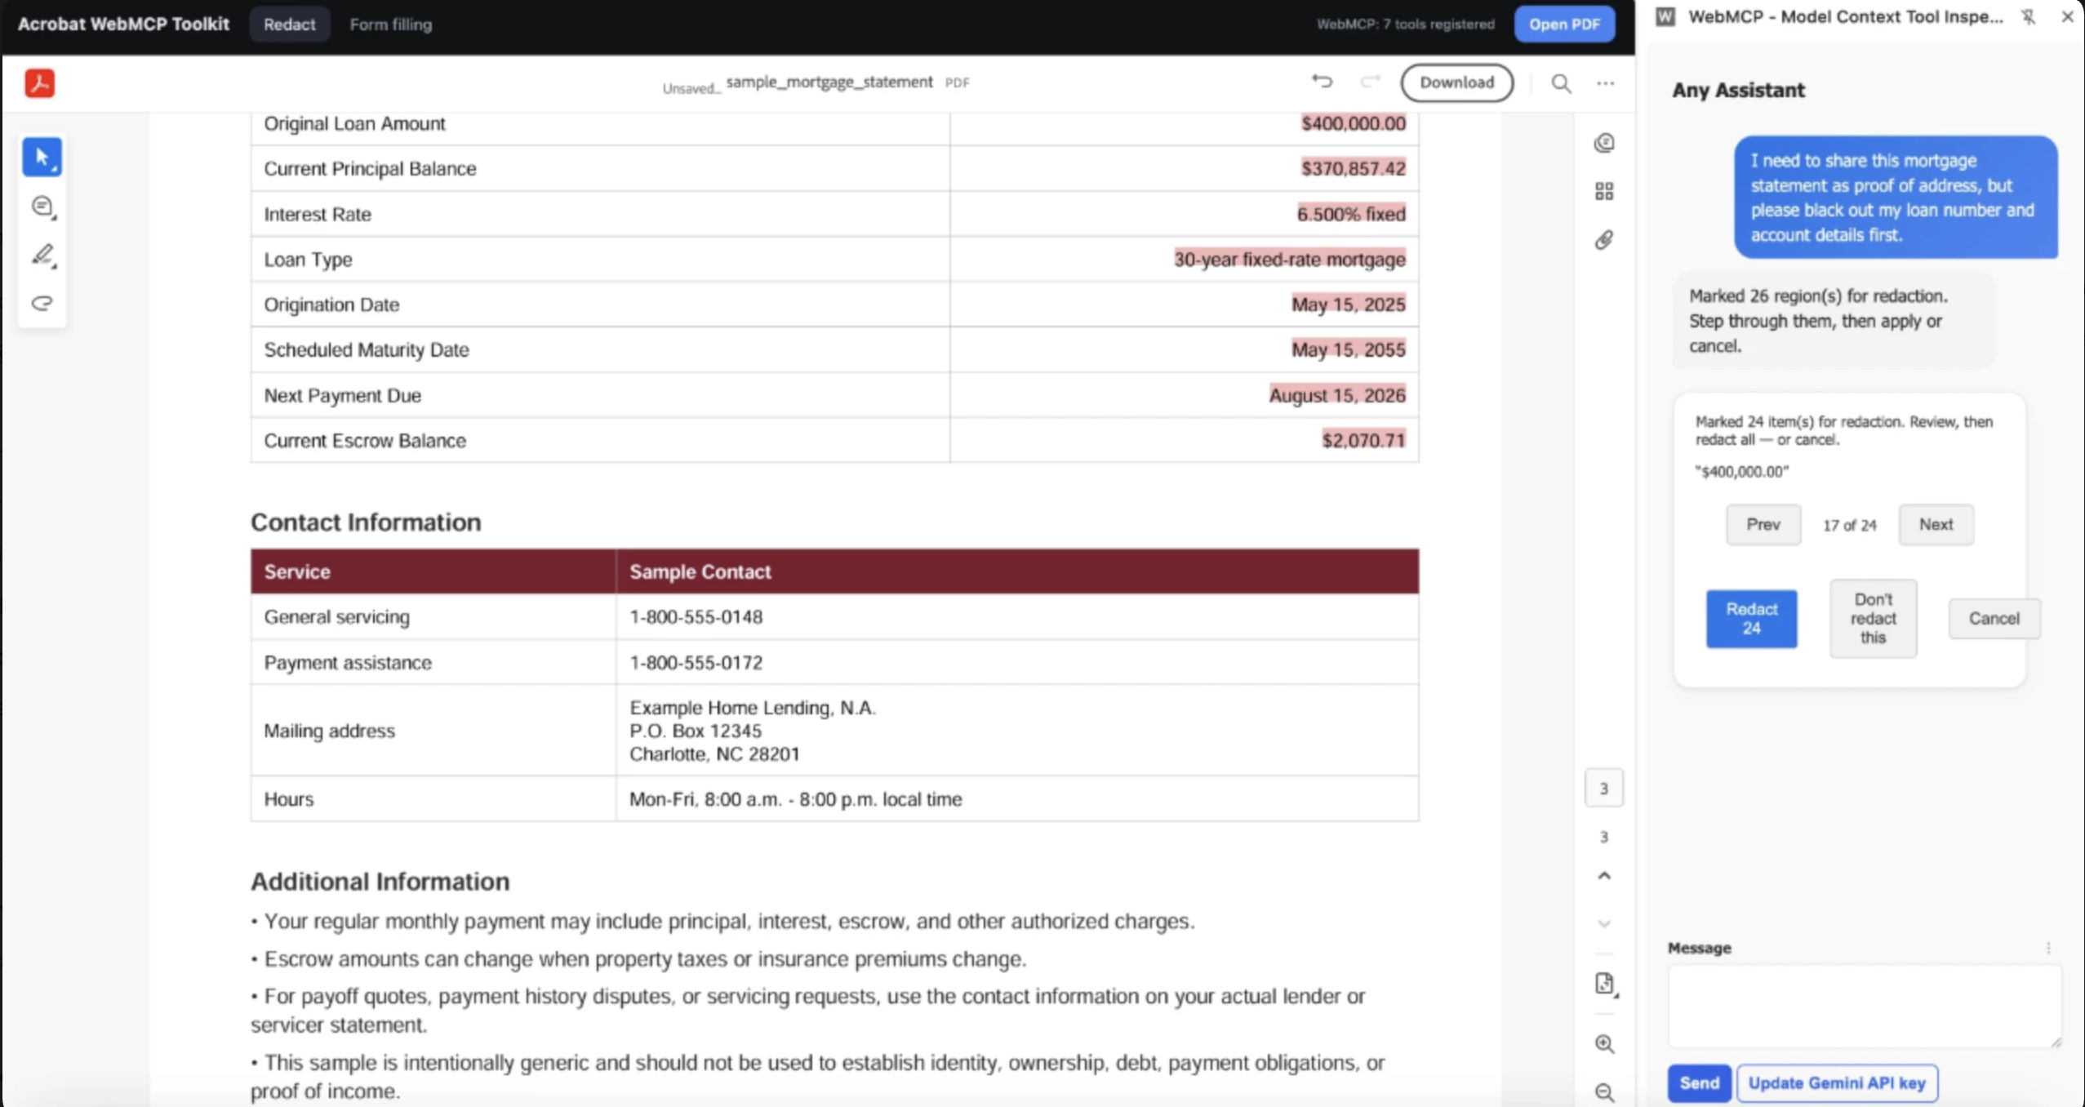Go to previous page with up chevron

(1604, 875)
